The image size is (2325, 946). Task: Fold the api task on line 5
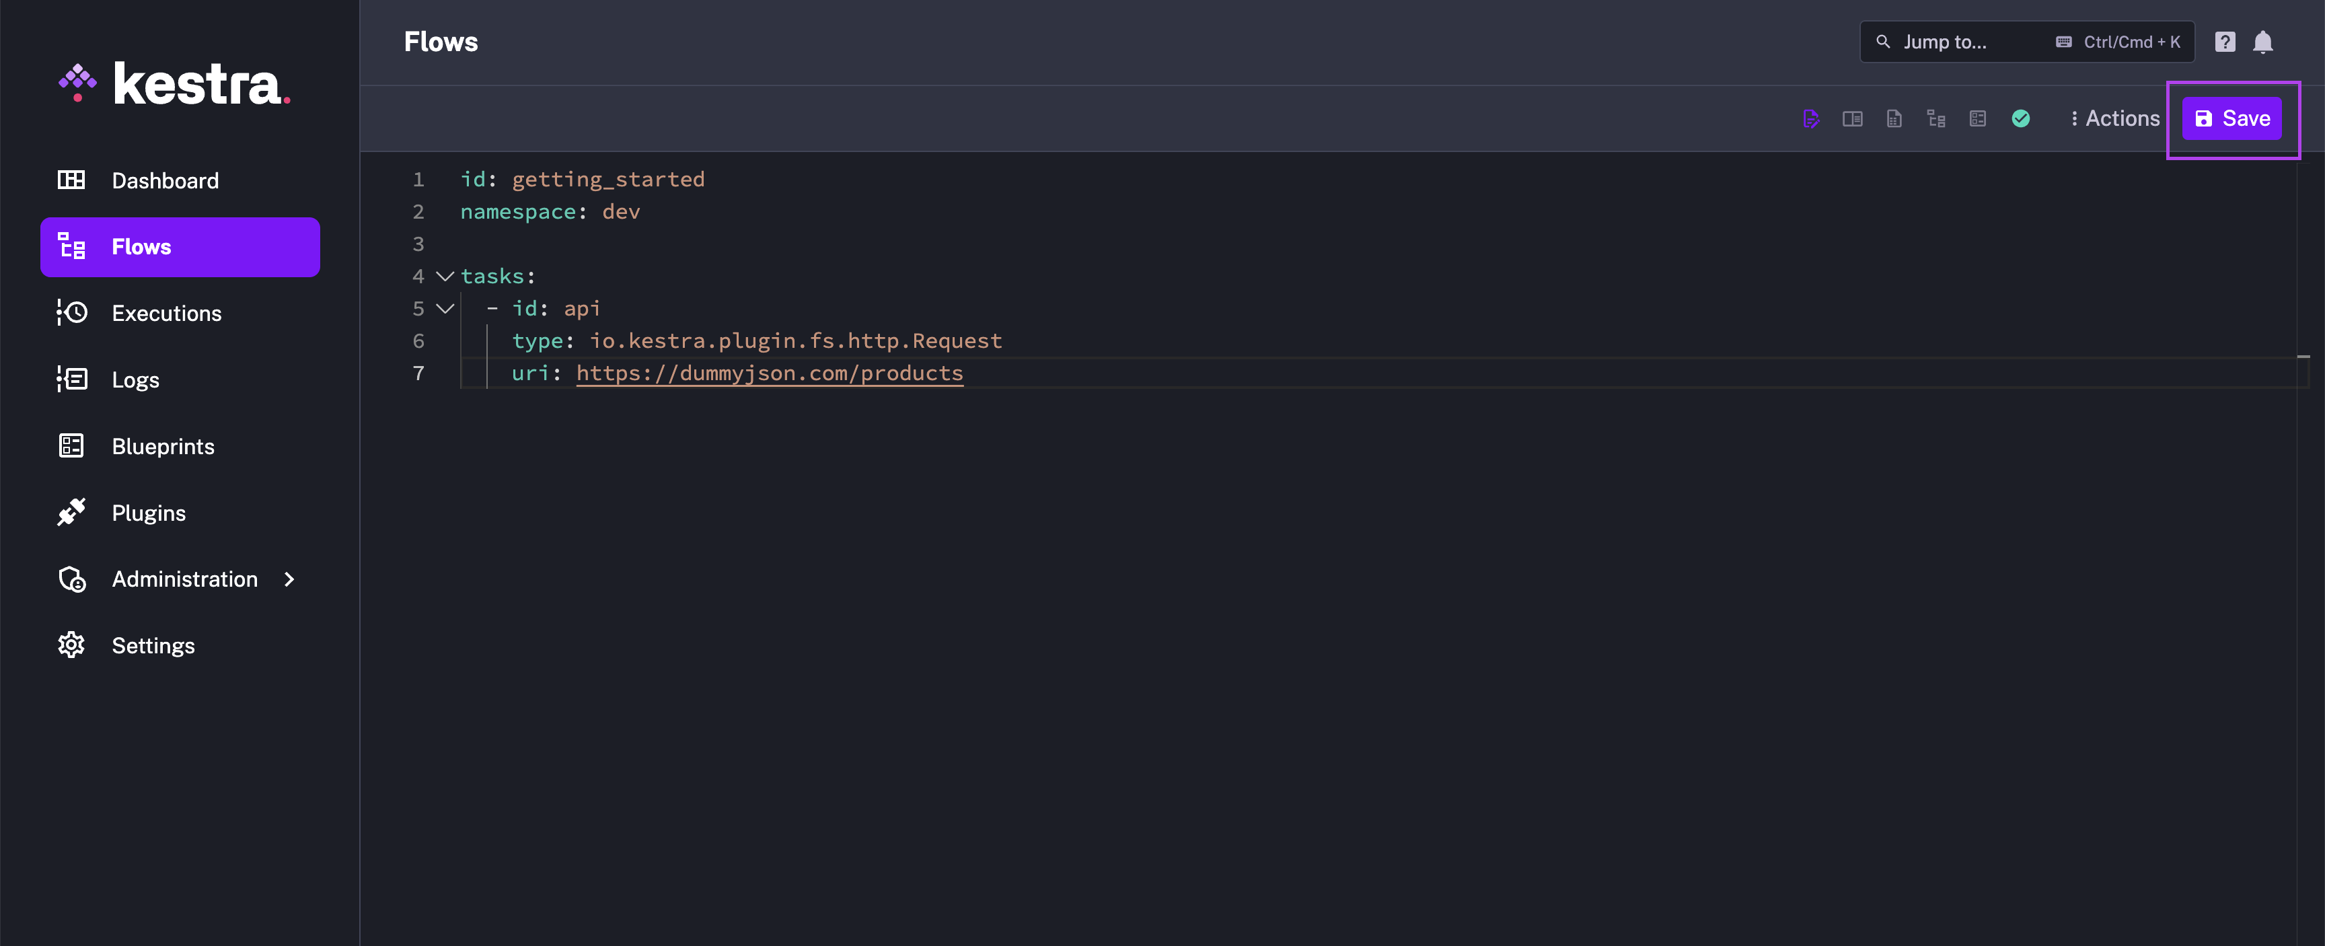coord(445,309)
